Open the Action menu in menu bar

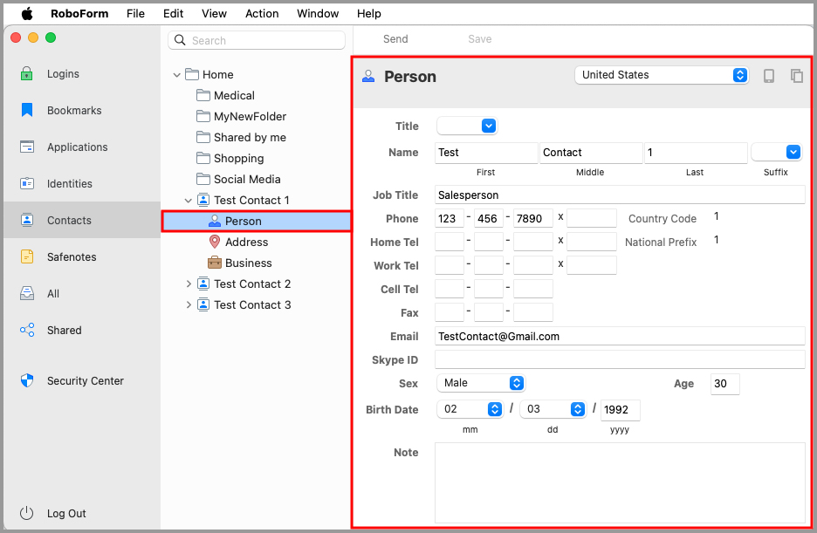click(x=262, y=13)
